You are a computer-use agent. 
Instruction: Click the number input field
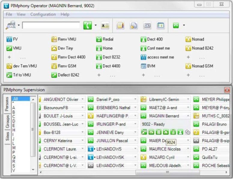click(51, 25)
